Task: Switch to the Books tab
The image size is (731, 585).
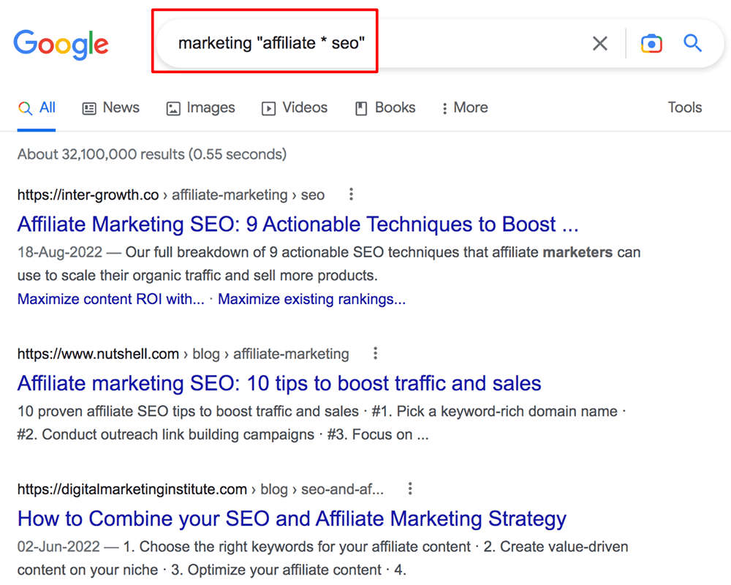Action: click(x=385, y=107)
